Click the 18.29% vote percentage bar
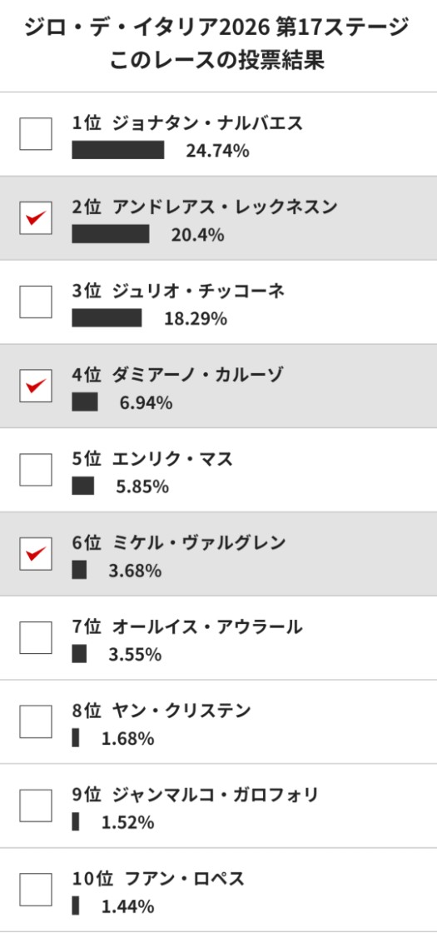 107,317
